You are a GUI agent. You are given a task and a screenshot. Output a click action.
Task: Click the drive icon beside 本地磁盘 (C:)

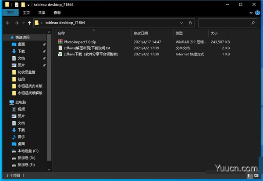(14, 151)
